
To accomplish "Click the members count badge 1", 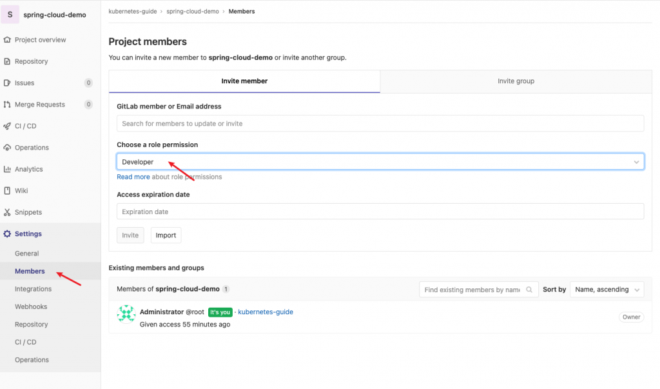I will (226, 289).
